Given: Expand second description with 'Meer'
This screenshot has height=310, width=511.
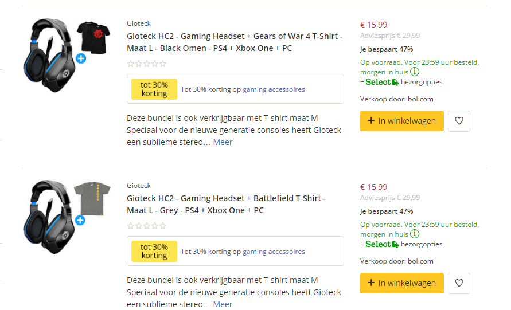Looking at the screenshot, I should (x=223, y=304).
